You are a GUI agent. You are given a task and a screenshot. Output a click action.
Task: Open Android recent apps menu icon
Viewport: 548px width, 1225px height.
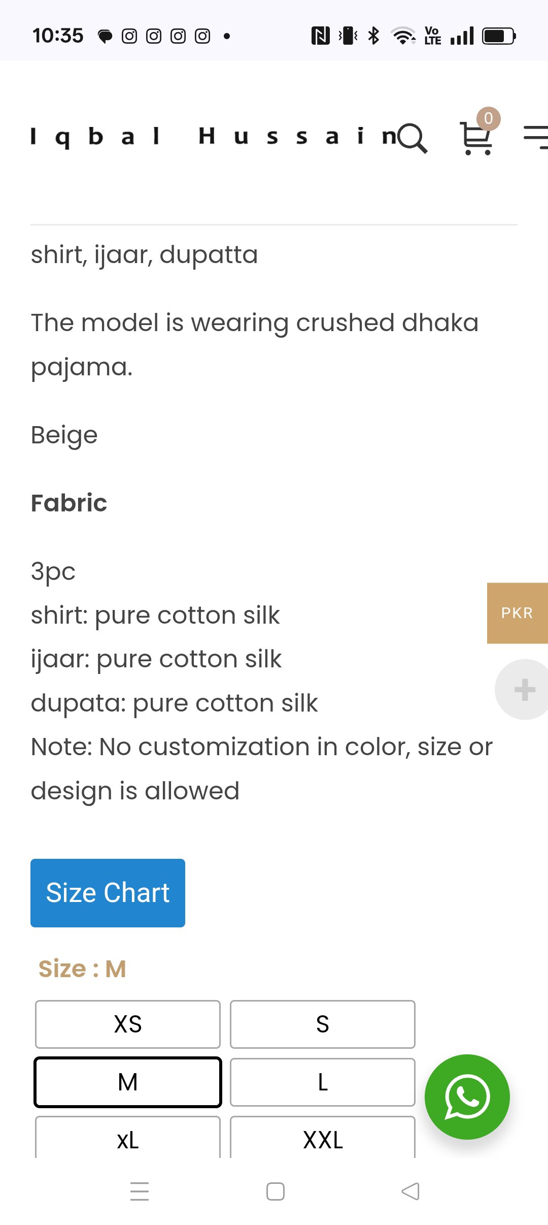pos(140,1191)
